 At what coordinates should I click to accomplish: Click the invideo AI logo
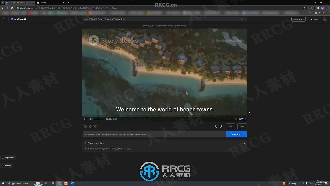(x=18, y=19)
